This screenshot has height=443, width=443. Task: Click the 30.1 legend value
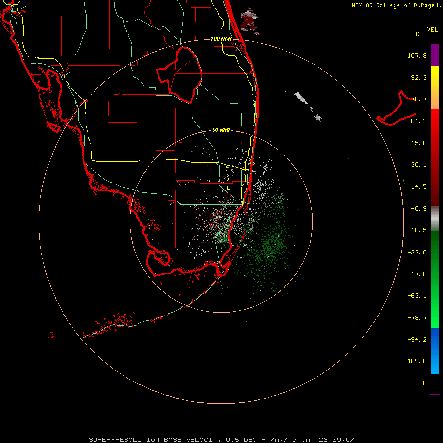419,165
